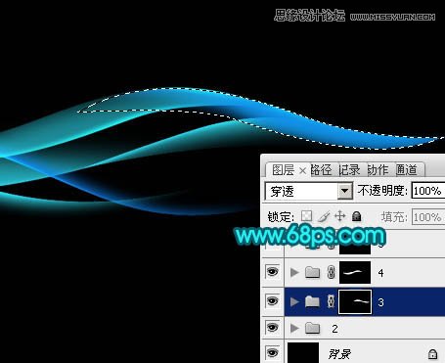Hide group 4 via eye icon
This screenshot has width=445, height=363.
click(273, 272)
